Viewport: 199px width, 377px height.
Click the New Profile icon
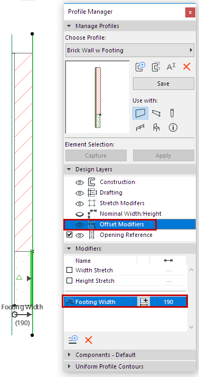coord(140,67)
